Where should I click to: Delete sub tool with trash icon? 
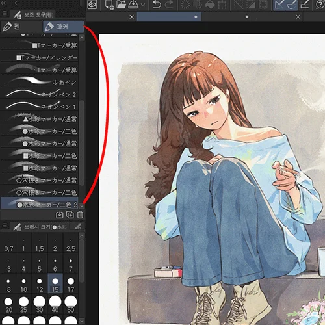[80, 214]
